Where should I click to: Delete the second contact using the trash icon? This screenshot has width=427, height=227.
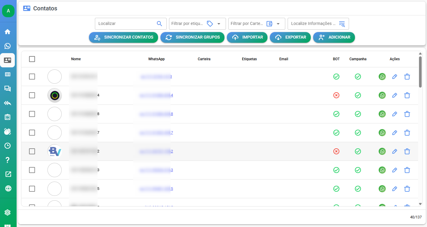pos(407,95)
